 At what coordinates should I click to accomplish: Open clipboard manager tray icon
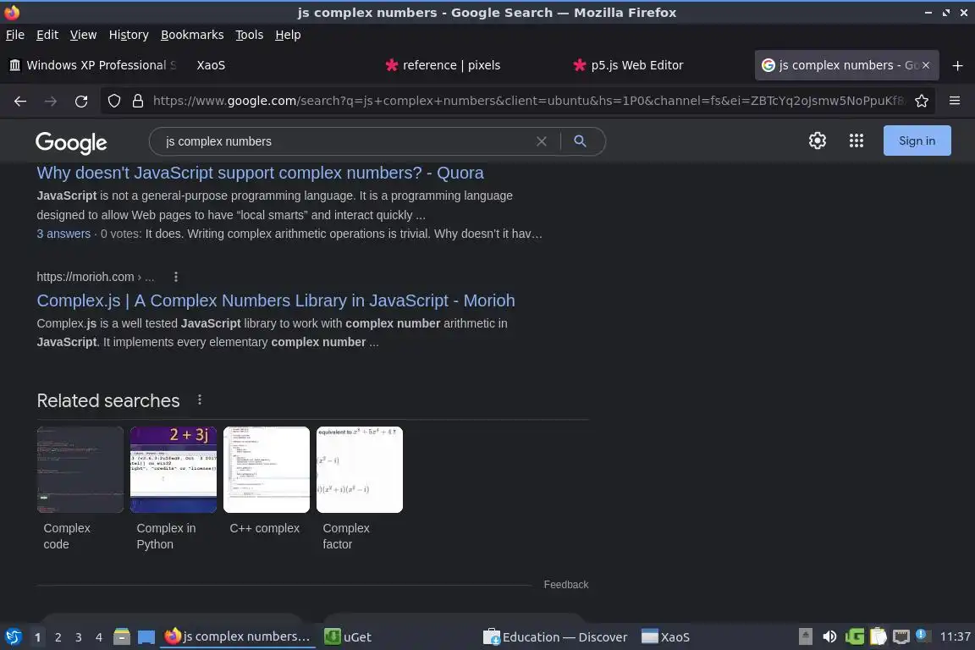point(878,636)
